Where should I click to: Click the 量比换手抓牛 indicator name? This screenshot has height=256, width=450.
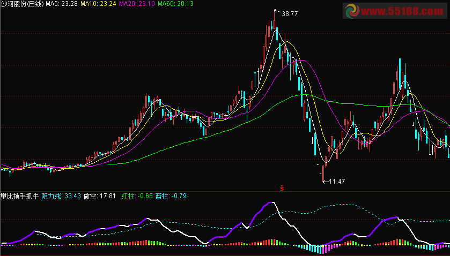(19, 196)
